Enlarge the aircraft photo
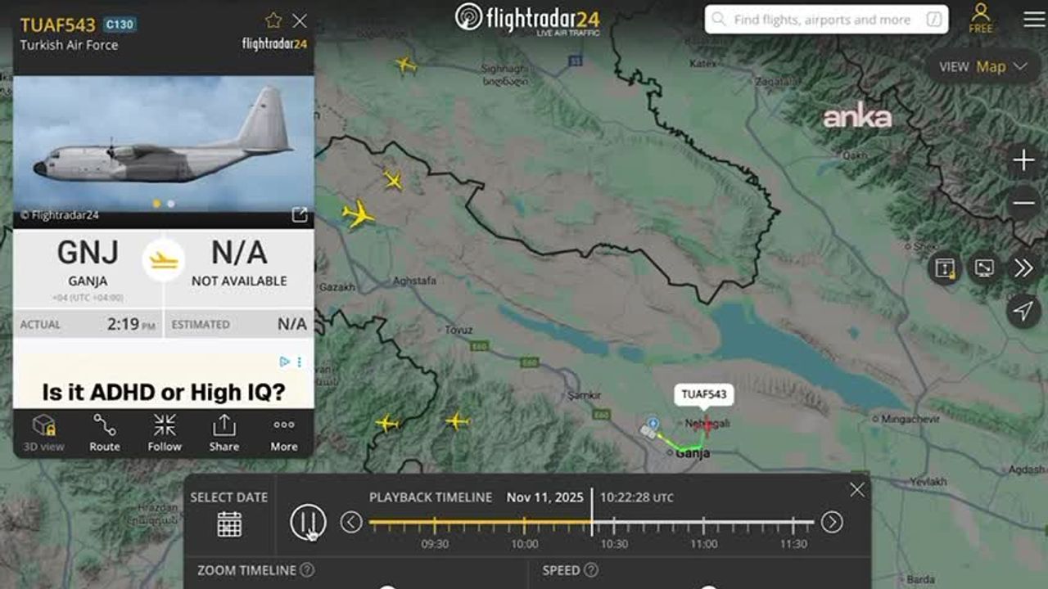 pos(300,215)
